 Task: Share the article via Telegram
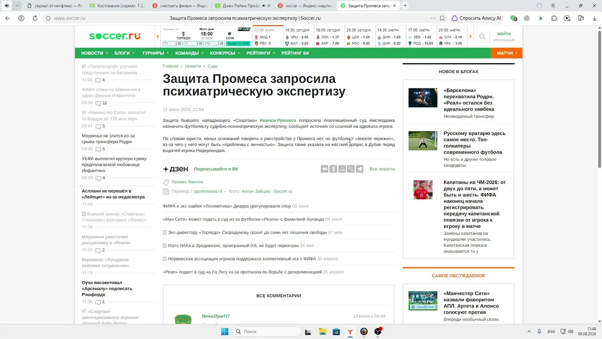[x=359, y=169]
